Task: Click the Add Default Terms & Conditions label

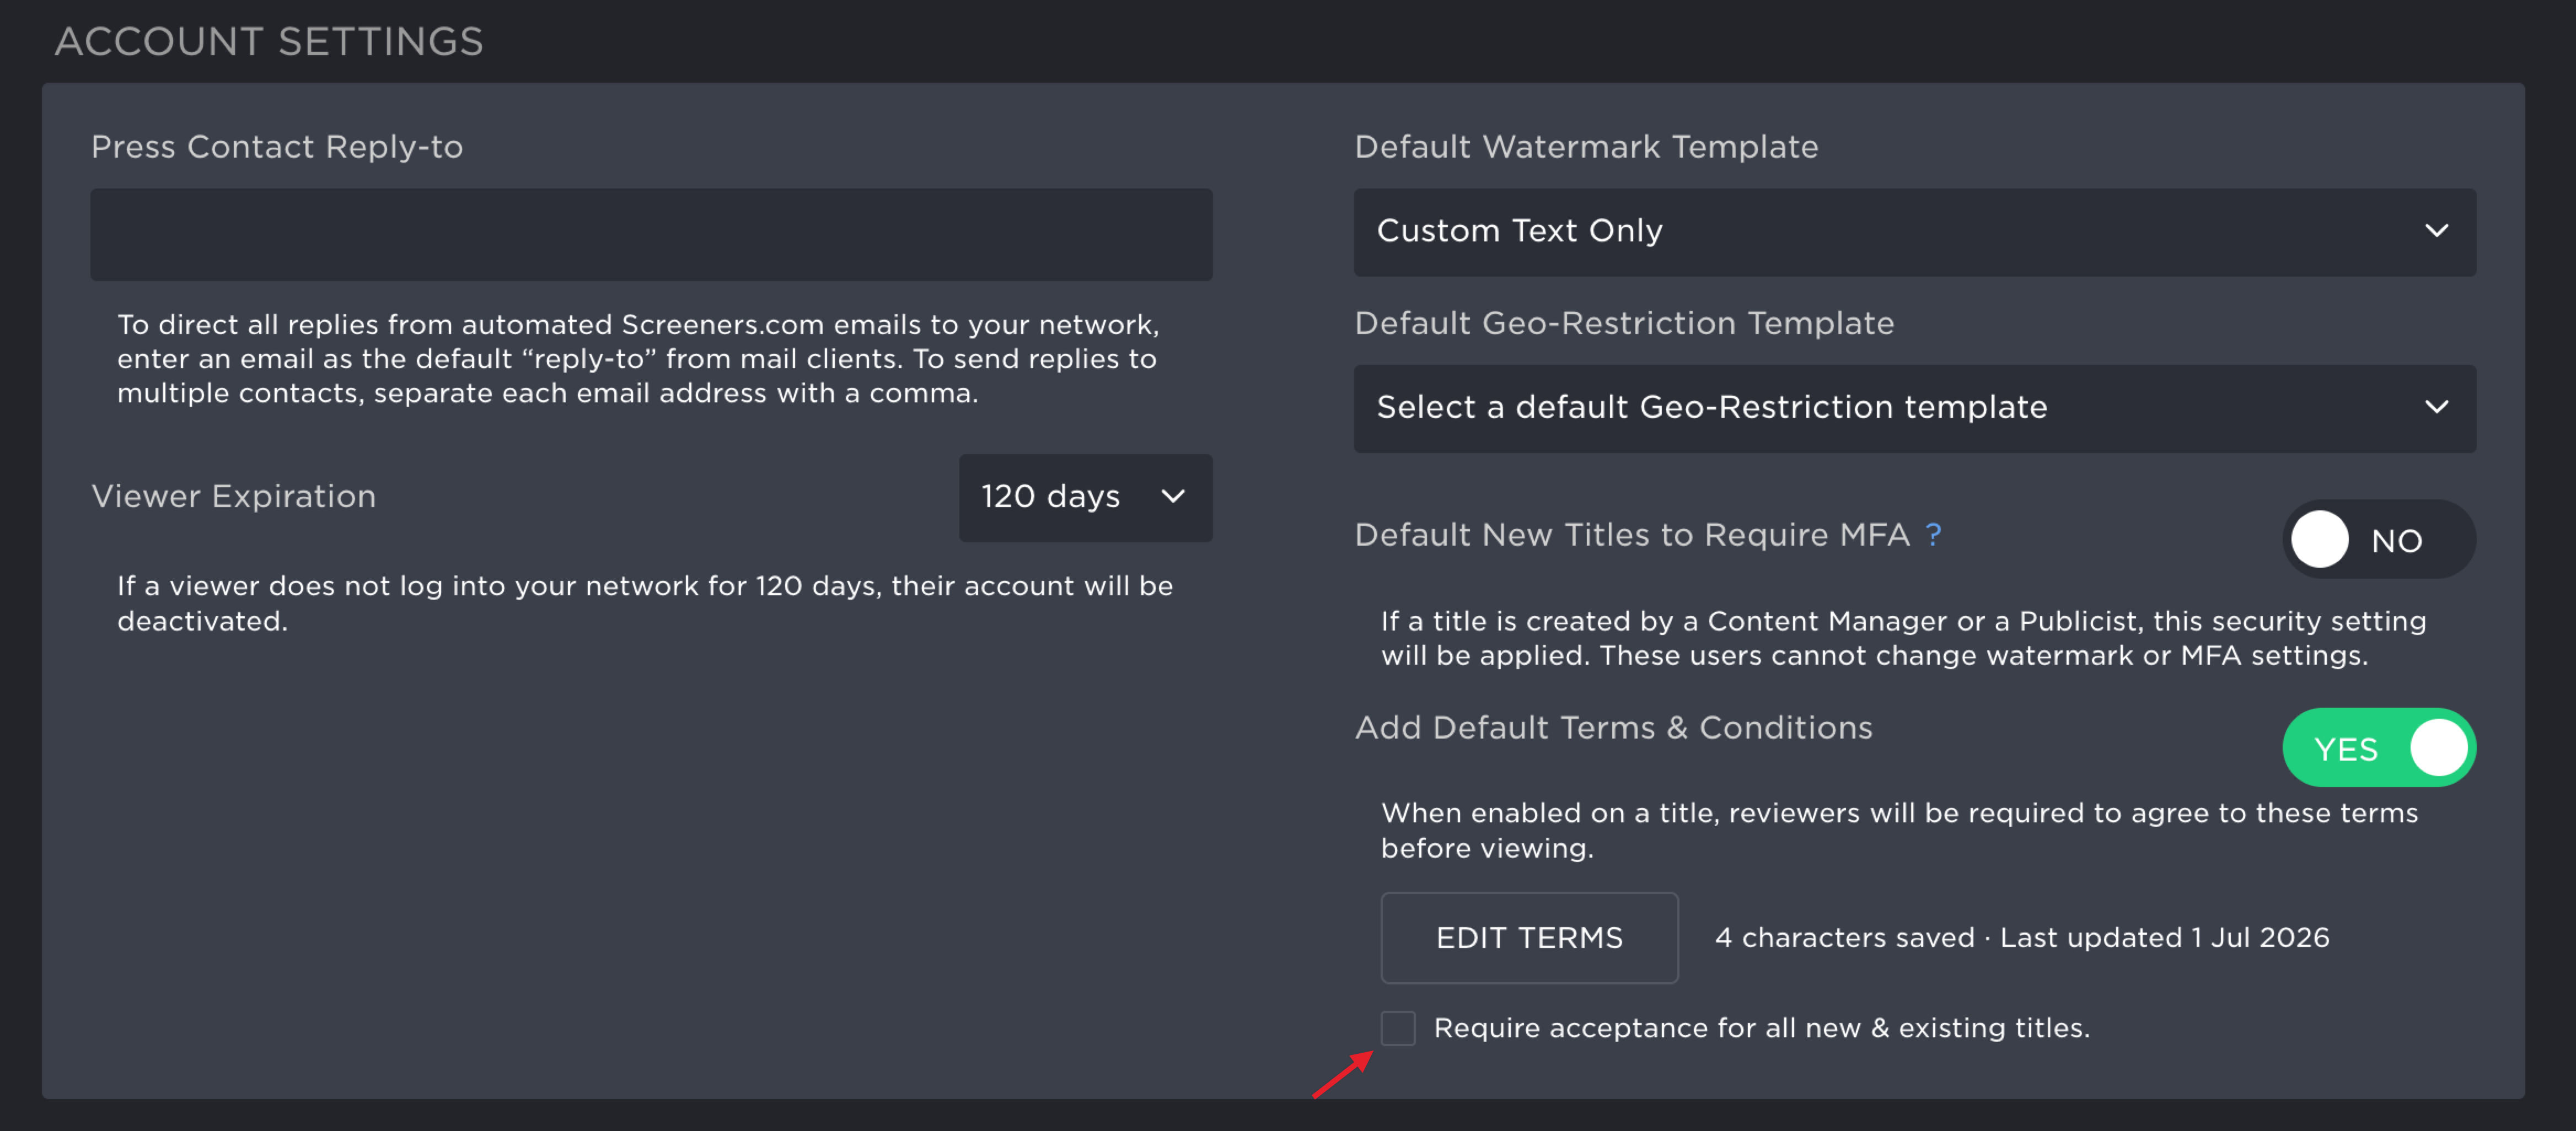Action: (x=1613, y=727)
